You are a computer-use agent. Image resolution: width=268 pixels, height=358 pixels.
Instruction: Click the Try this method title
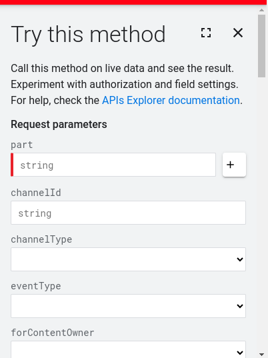[88, 35]
